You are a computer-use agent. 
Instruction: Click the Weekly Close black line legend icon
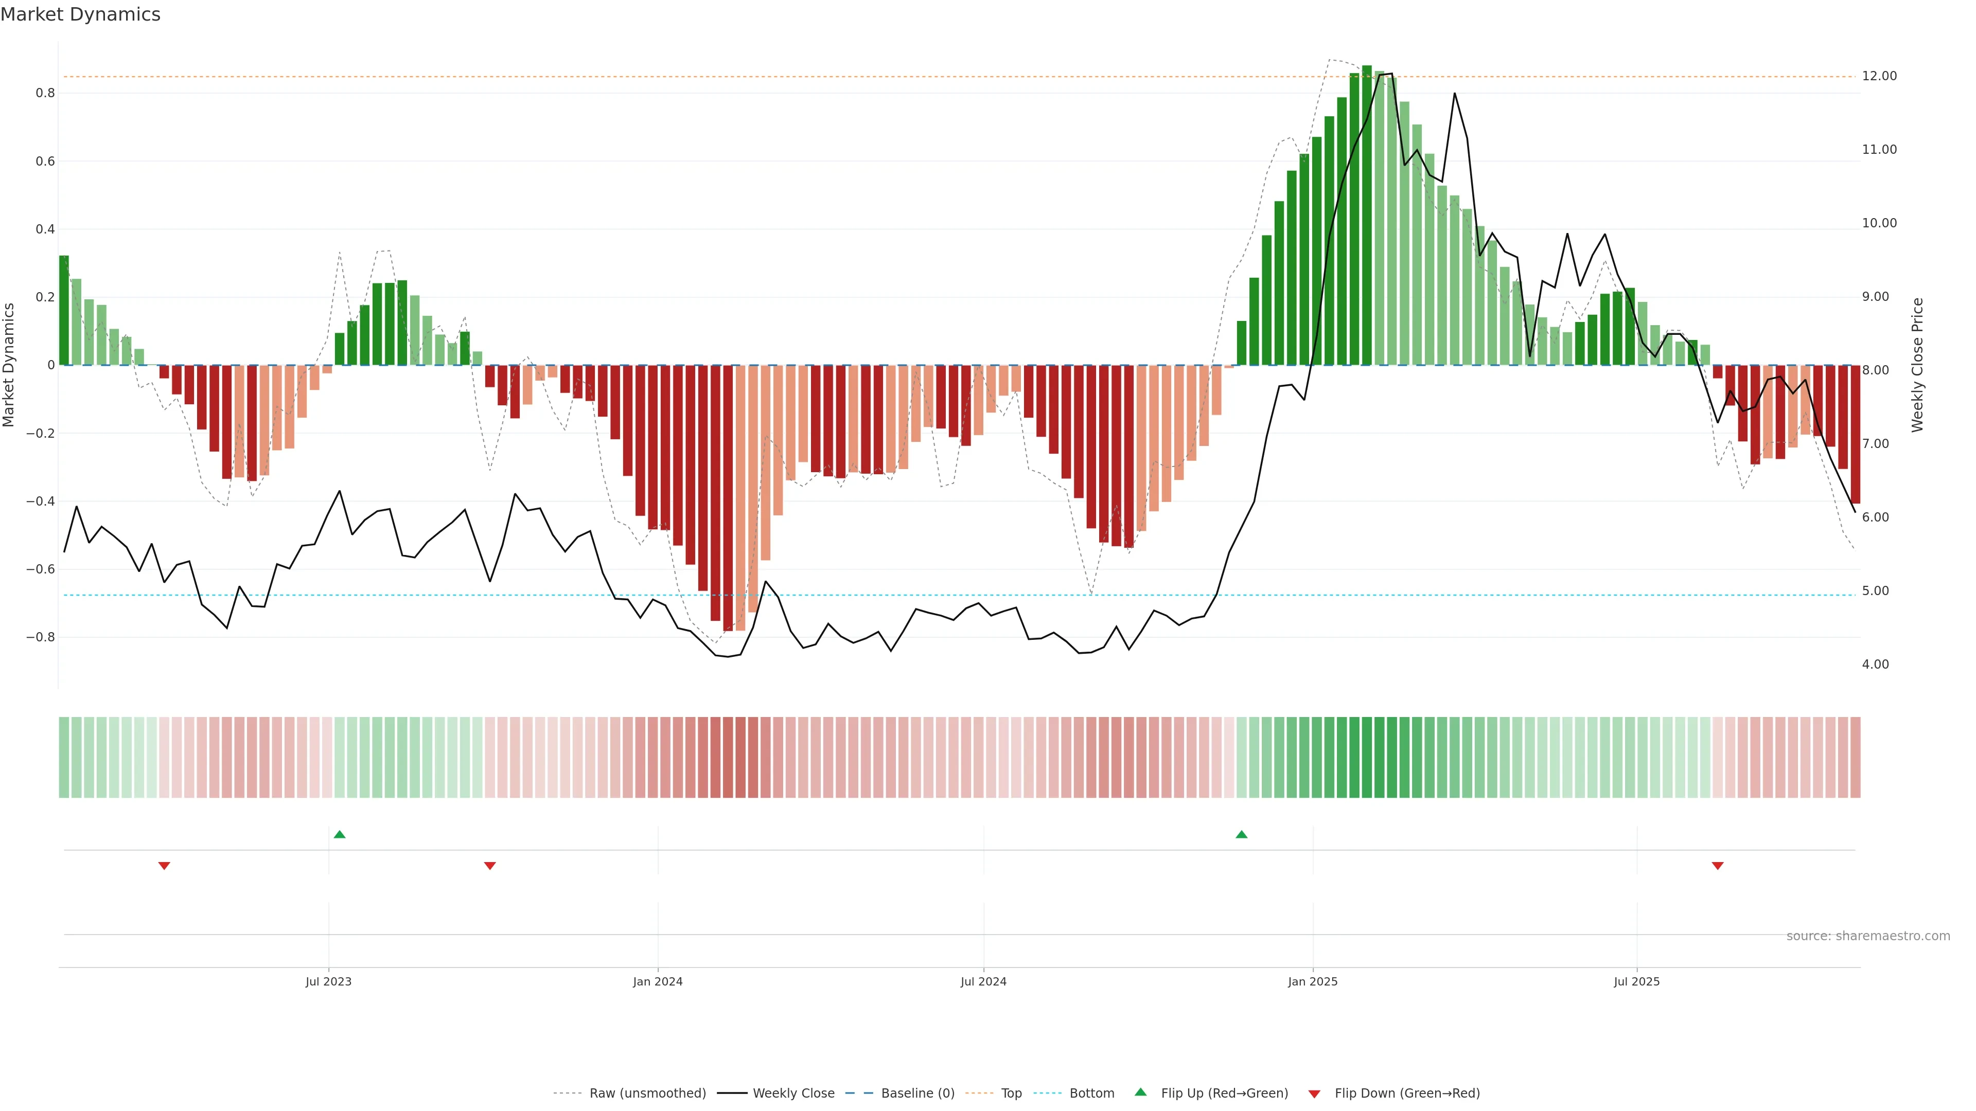coord(732,1094)
